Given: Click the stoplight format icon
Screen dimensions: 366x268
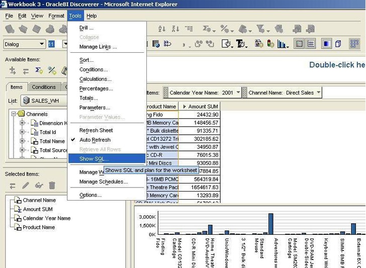Looking at the screenshot, I should (x=270, y=44).
